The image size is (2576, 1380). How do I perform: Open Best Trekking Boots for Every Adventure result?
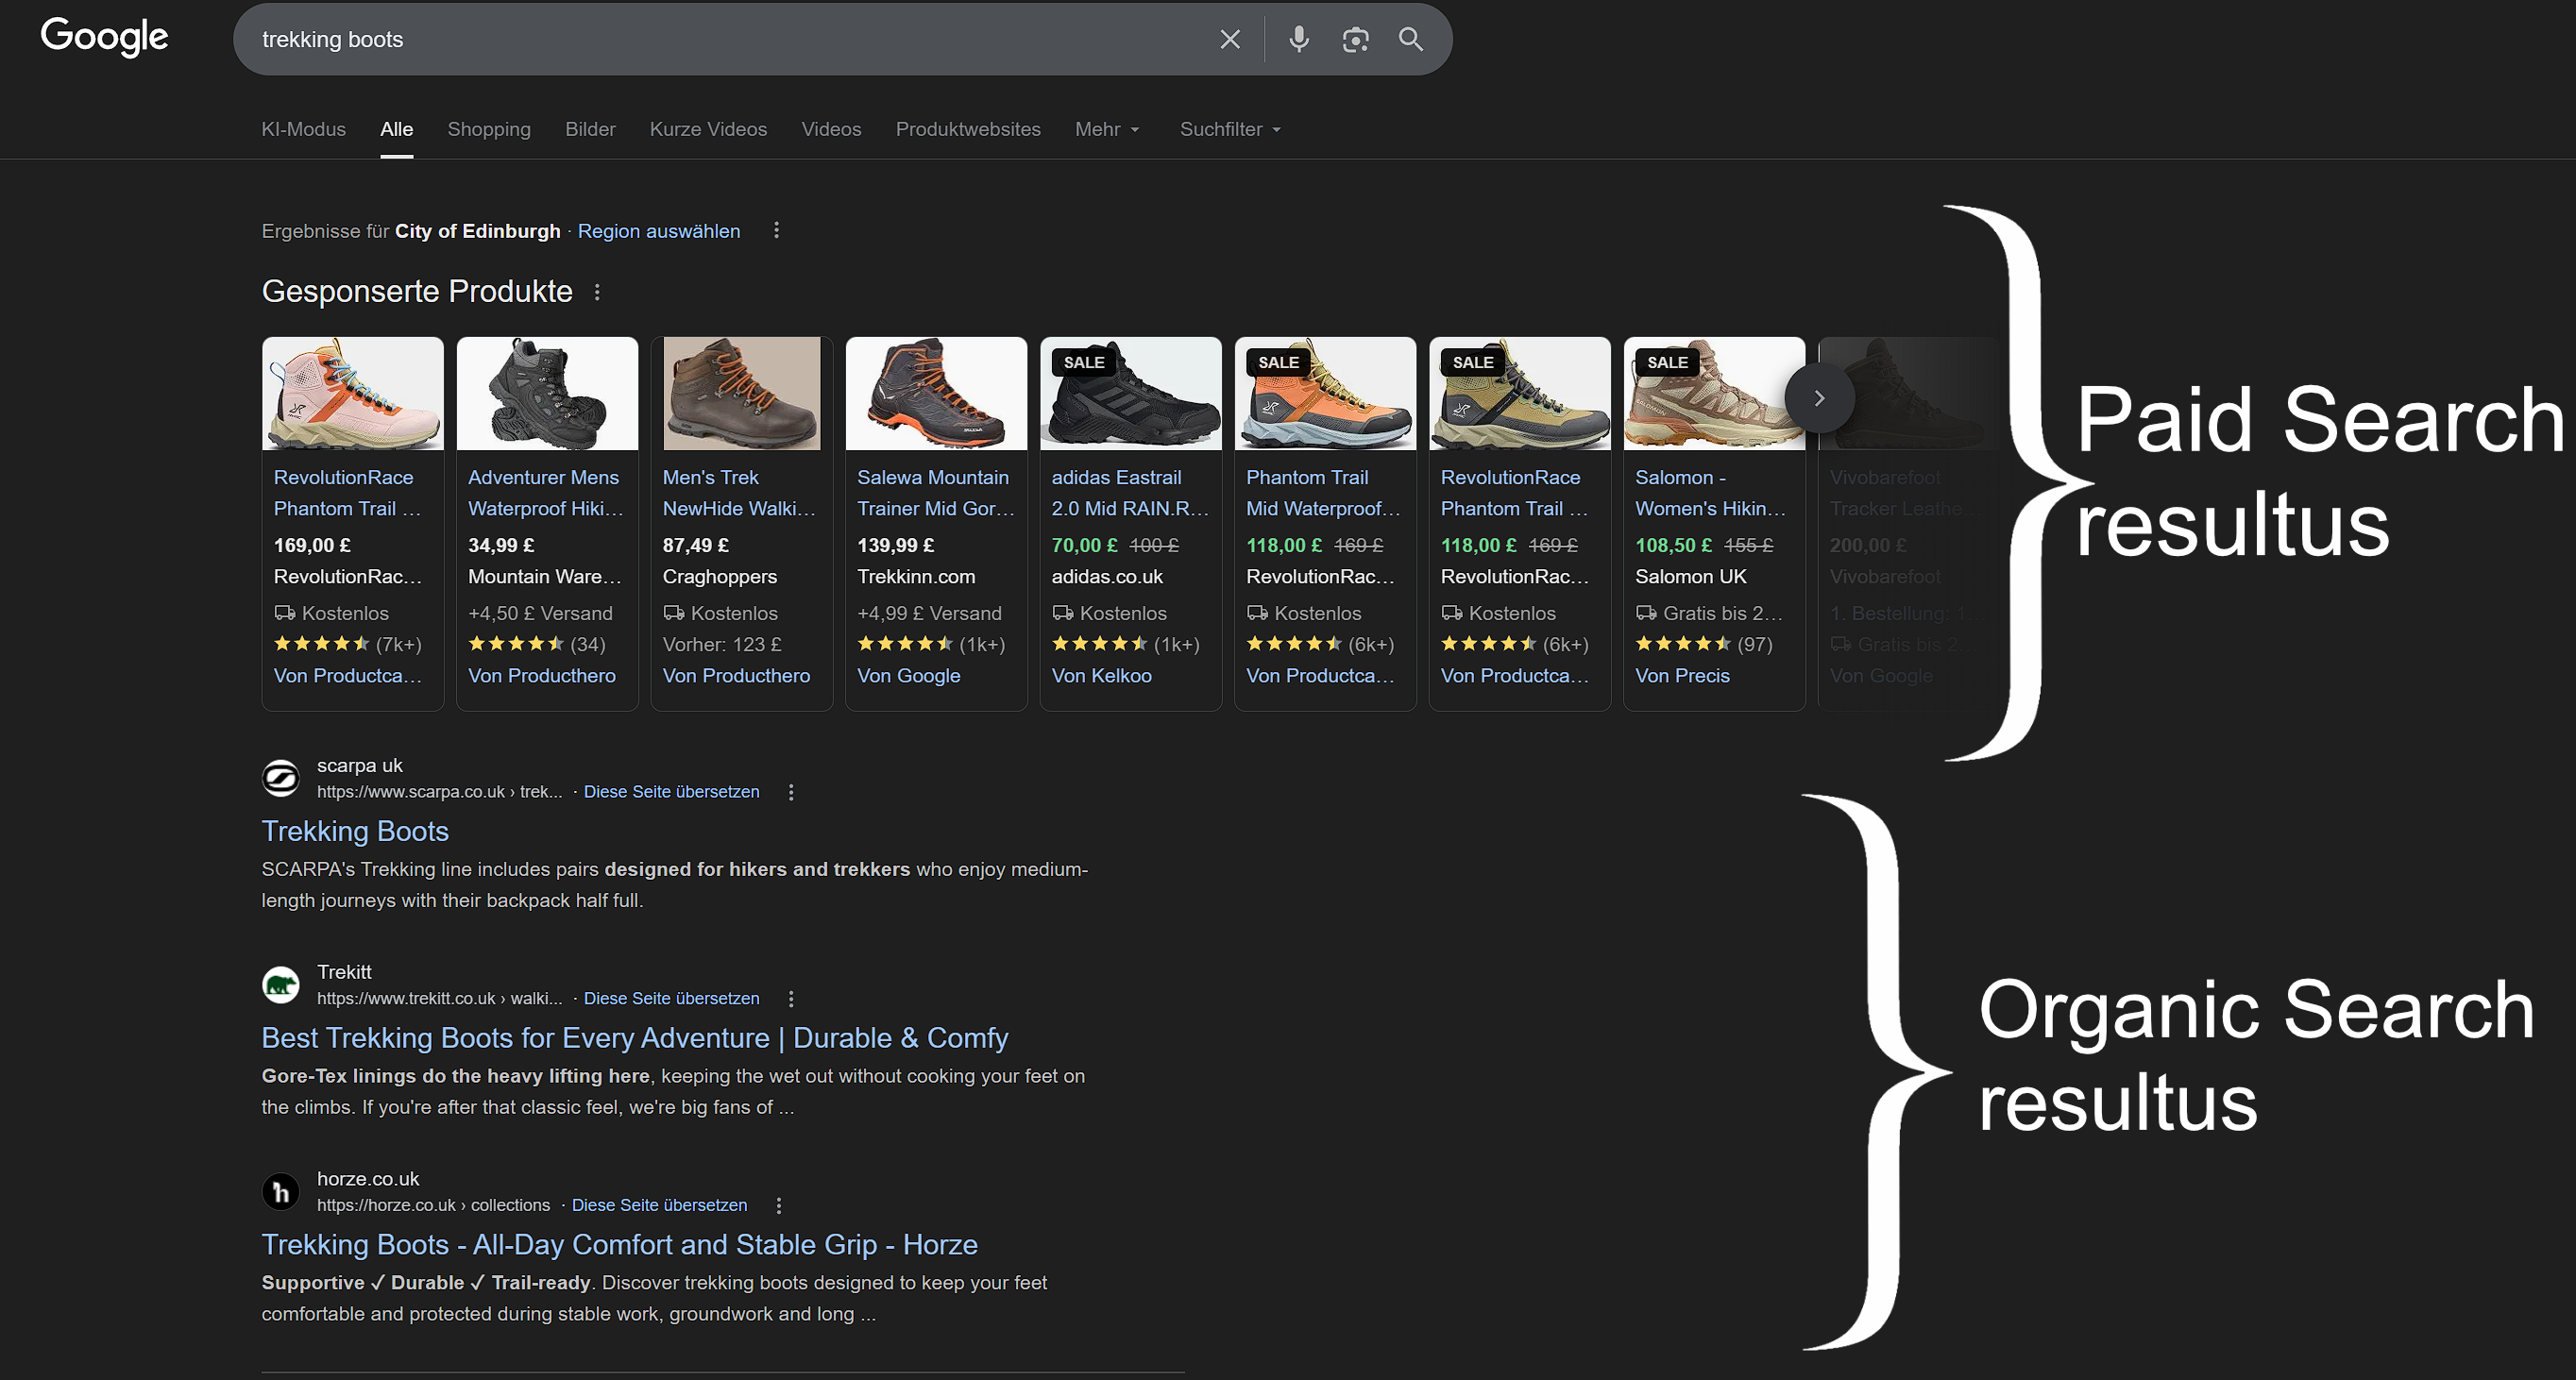tap(634, 1037)
